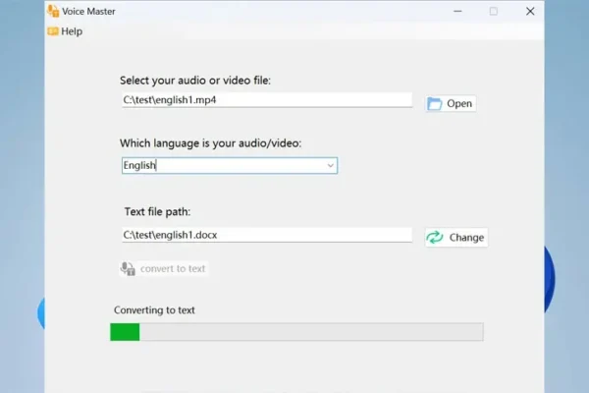Click the 'Which language is your audio/video:' label
Viewport: 589px width, 393px height.
pyautogui.click(x=211, y=143)
